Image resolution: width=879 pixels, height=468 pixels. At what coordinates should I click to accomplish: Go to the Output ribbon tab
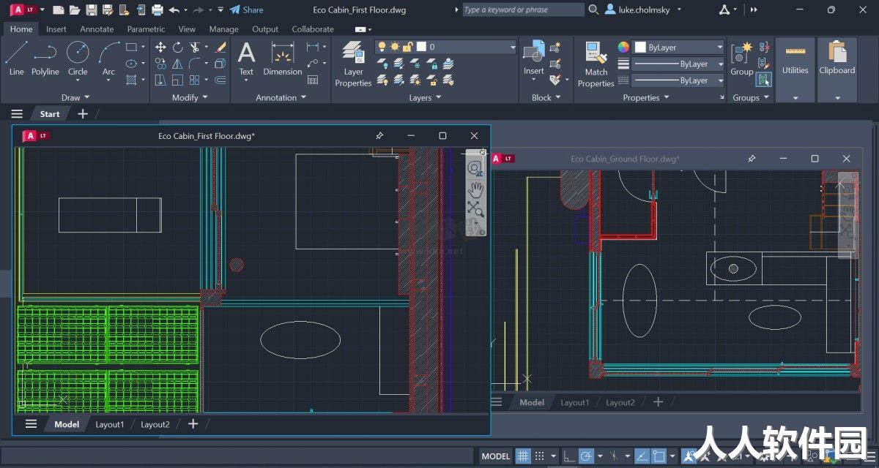point(265,29)
